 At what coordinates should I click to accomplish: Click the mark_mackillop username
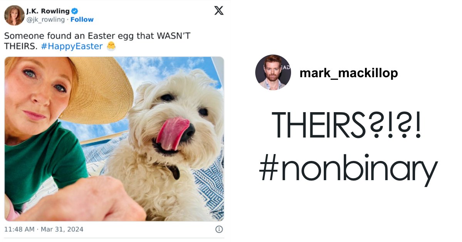[x=349, y=73]
